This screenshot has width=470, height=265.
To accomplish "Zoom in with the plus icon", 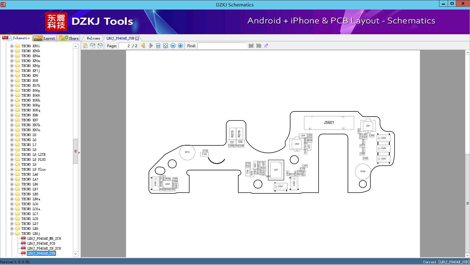I will click(x=180, y=46).
